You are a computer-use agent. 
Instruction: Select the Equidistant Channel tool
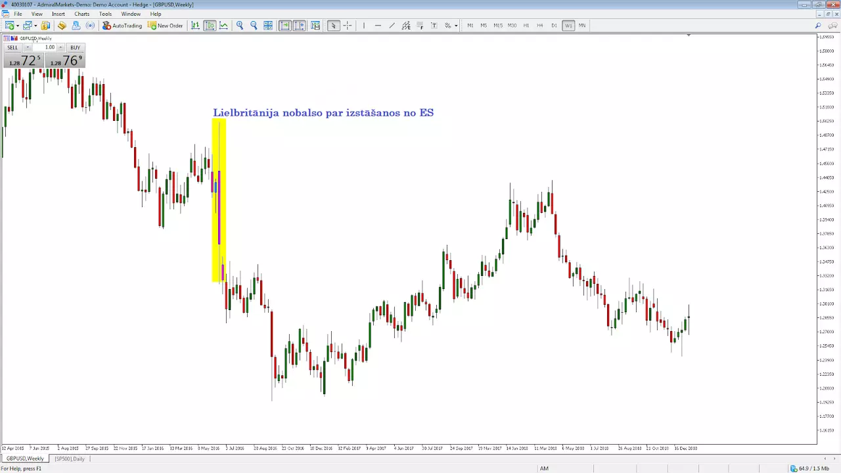tap(406, 26)
